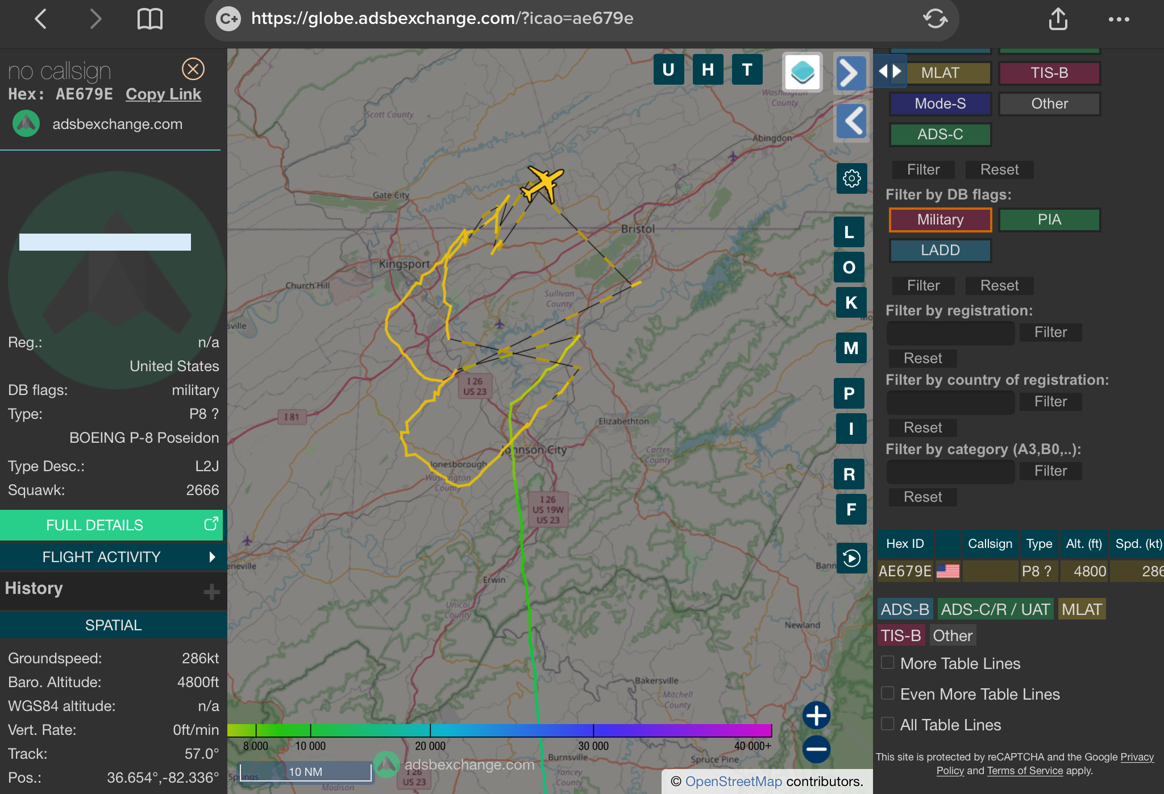The image size is (1164, 794).
Task: Toggle the MLAT source filter
Action: coord(940,73)
